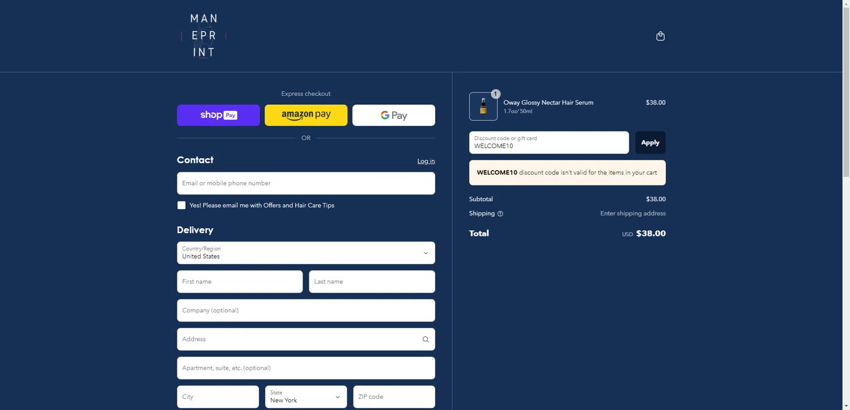Focus the Address field
The width and height of the screenshot is (850, 410).
point(306,339)
